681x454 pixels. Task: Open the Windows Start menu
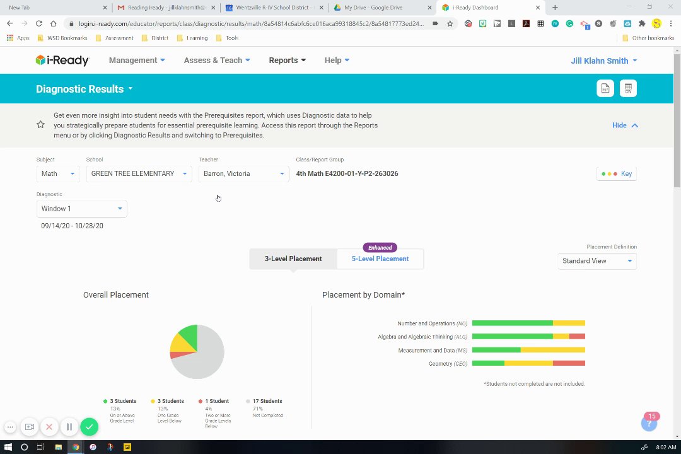coord(8,447)
